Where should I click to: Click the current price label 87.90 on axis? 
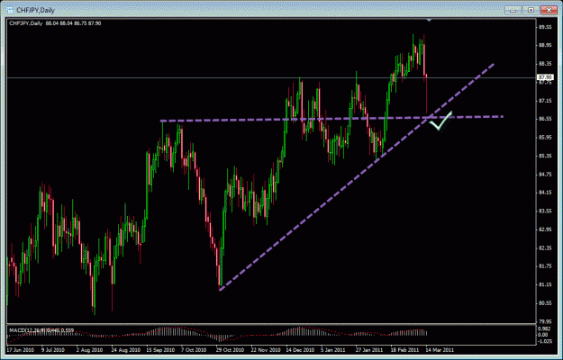pyautogui.click(x=545, y=77)
